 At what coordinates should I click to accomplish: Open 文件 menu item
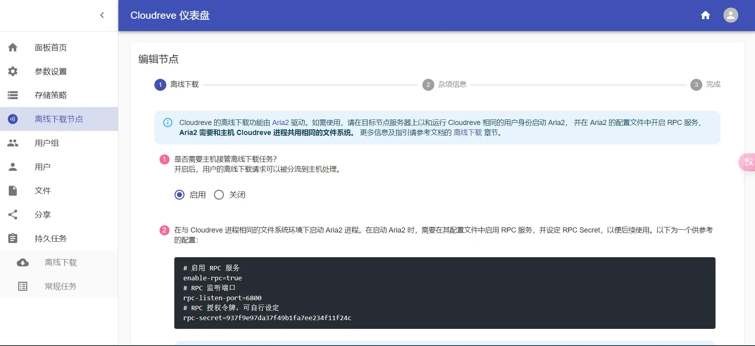point(59,191)
